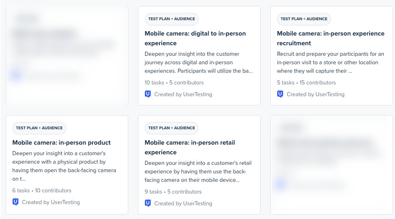The width and height of the screenshot is (395, 219).
Task: Click description starting 'Recruit and prepare your participants'
Action: tap(330, 62)
